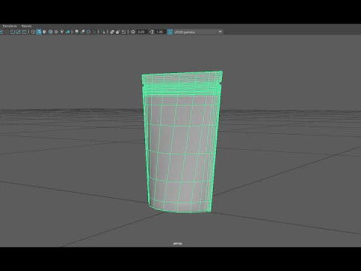Toggle use all lights icon

click(62, 32)
